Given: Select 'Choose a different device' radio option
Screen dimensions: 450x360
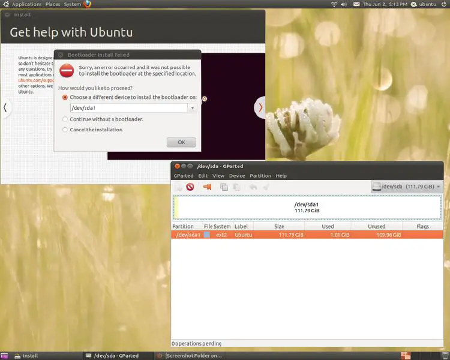Looking at the screenshot, I should click(65, 97).
